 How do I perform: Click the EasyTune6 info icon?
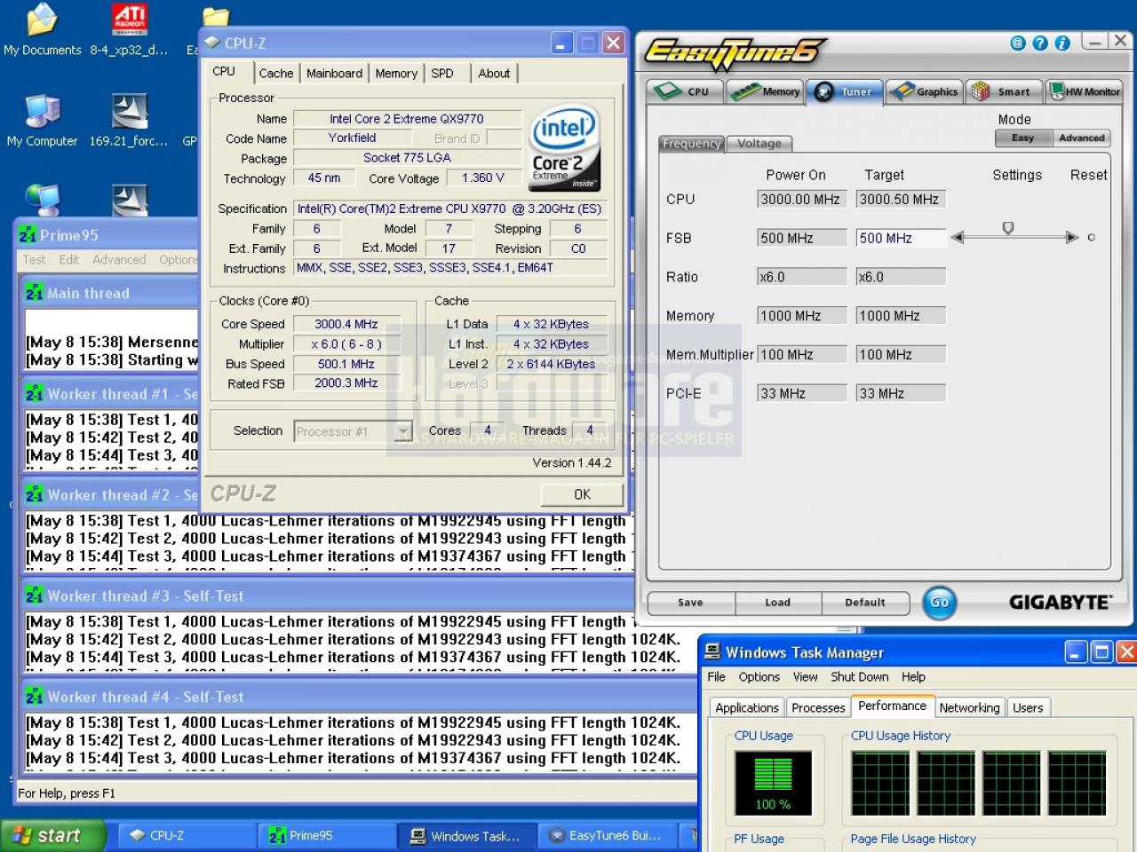point(1061,43)
